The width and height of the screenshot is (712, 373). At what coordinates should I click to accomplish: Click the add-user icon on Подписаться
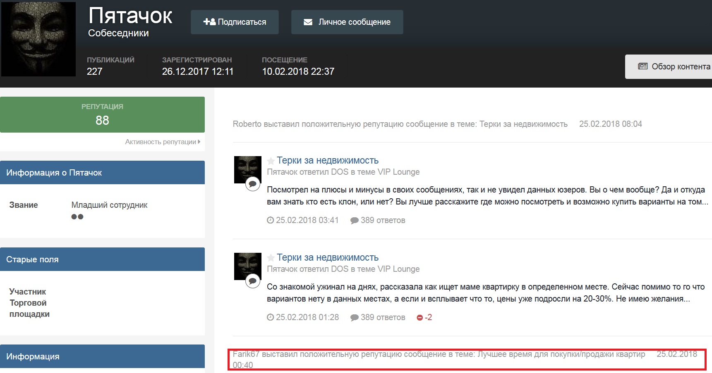pyautogui.click(x=209, y=22)
